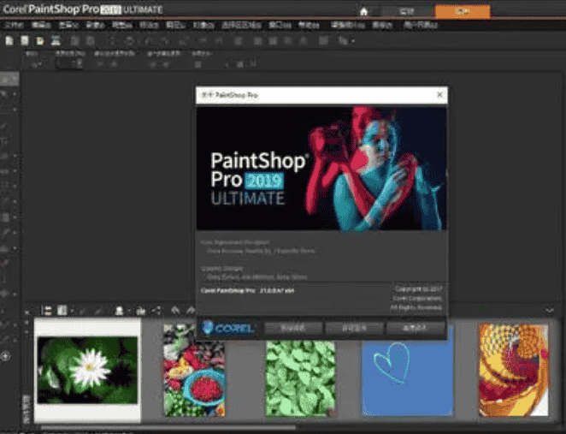Viewport: 566px width, 434px height.
Task: Open the presets dropdown in tool options bar
Action: tap(38, 63)
